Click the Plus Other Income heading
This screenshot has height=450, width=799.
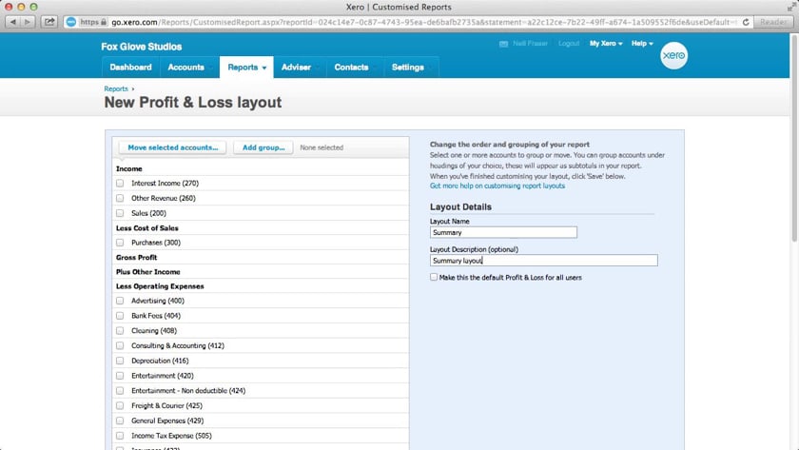click(x=147, y=272)
